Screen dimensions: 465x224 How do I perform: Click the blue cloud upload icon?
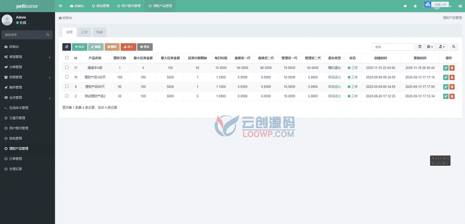point(428,4)
